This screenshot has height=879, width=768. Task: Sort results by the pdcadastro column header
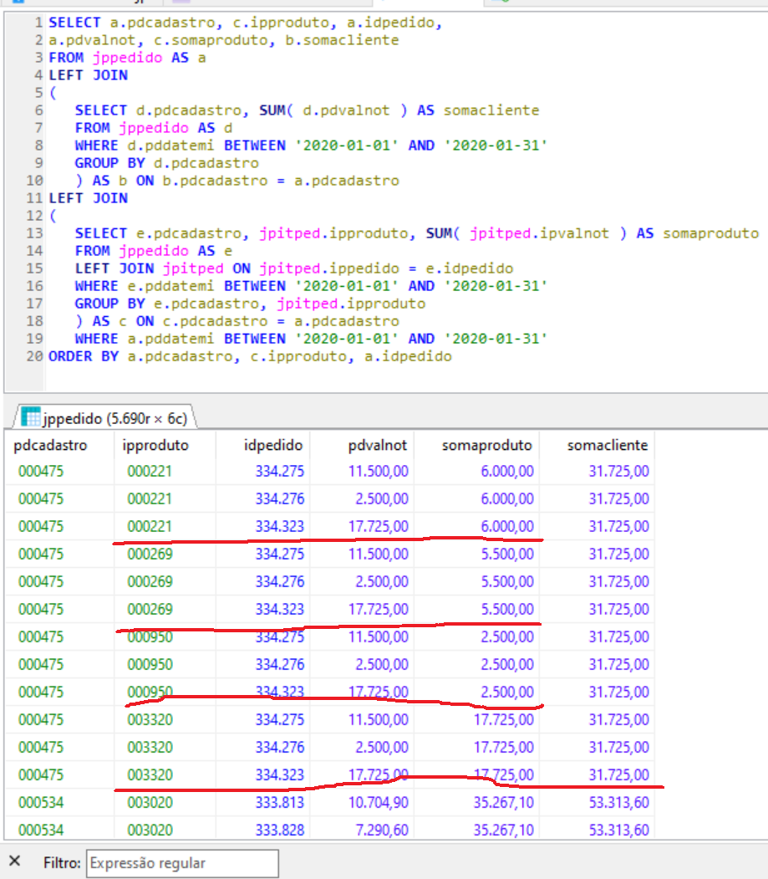51,445
